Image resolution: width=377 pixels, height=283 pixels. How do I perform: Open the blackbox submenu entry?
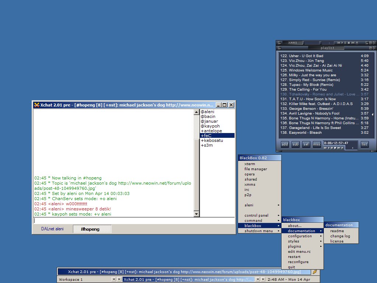[260, 226]
